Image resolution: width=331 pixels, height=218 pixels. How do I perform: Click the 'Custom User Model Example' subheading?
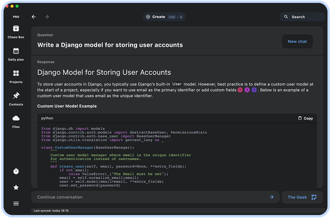67,106
